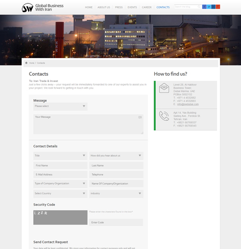Click the telephone handset icon

(164, 116)
